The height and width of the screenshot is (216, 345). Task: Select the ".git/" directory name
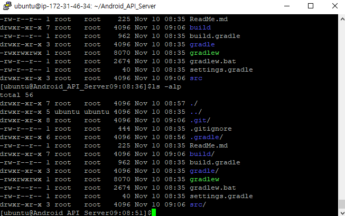pyautogui.click(x=200, y=120)
